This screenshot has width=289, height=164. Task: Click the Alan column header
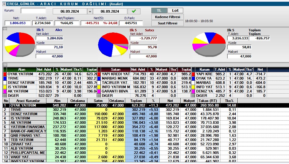coord(22,70)
